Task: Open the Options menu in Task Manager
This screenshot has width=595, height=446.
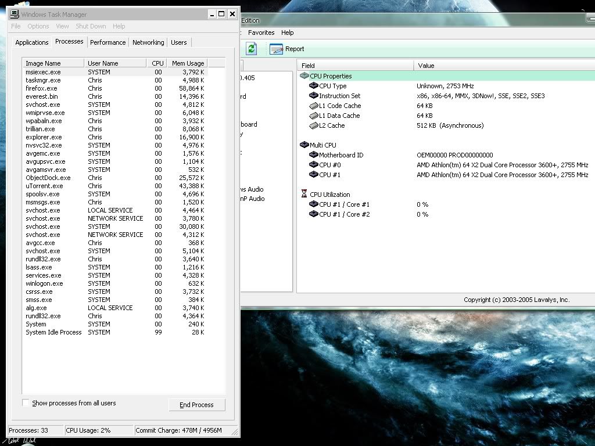Action: click(38, 26)
